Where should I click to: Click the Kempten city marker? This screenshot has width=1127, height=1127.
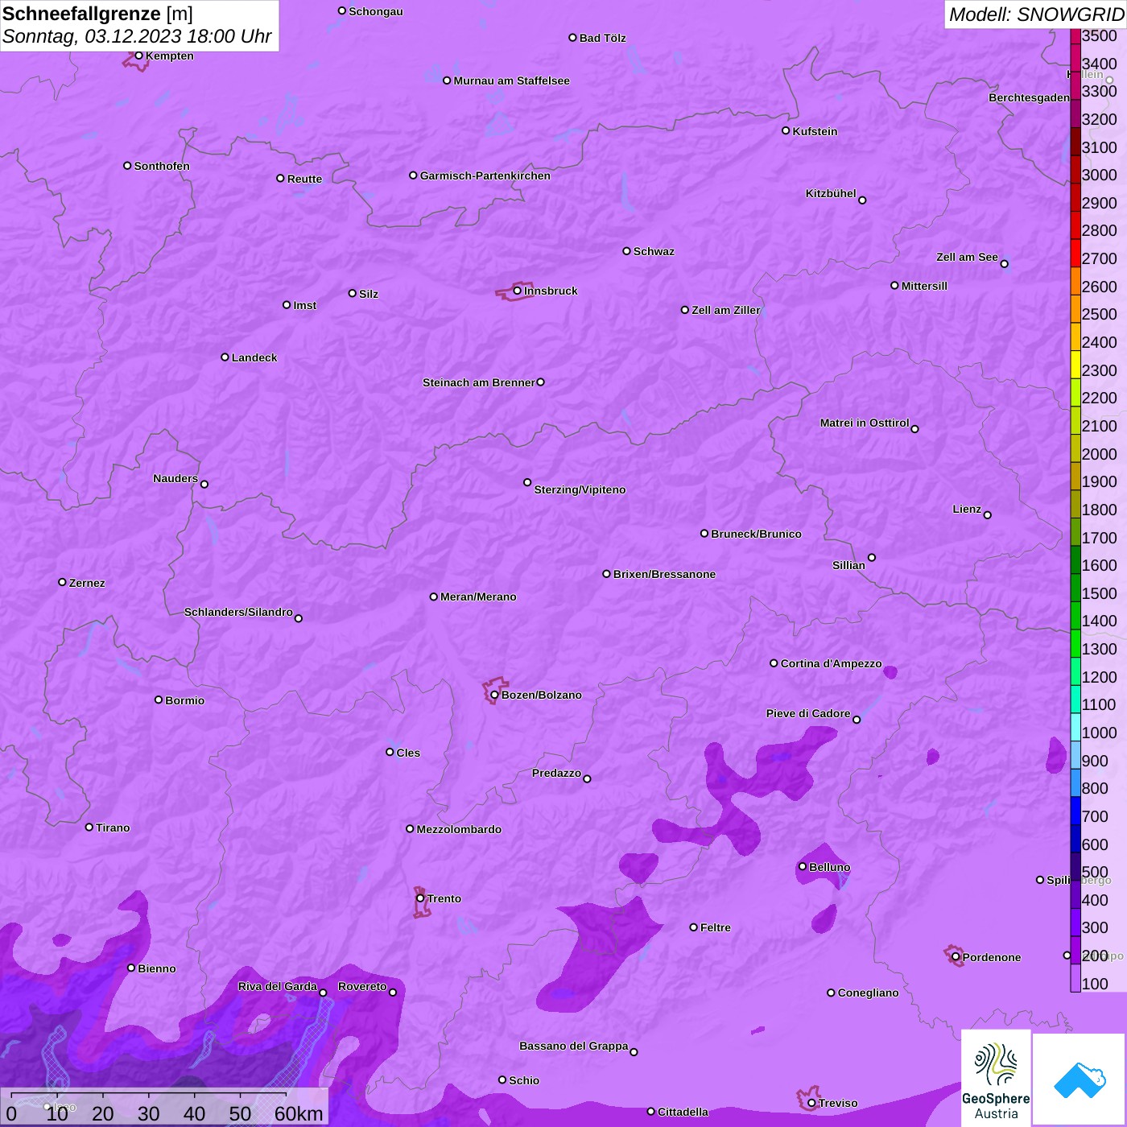point(138,56)
